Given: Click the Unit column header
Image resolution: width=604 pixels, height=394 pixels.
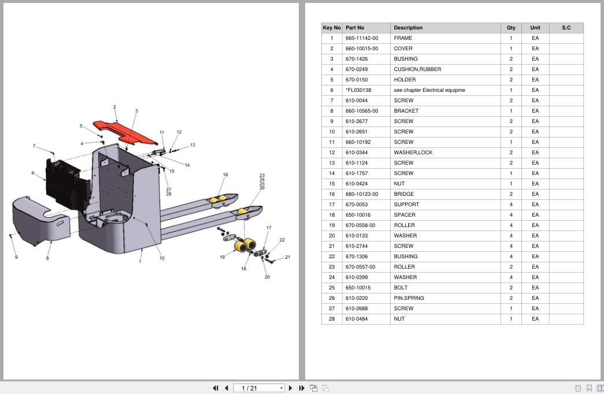Looking at the screenshot, I should 535,28.
